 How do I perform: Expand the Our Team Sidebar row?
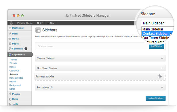click(x=162, y=68)
